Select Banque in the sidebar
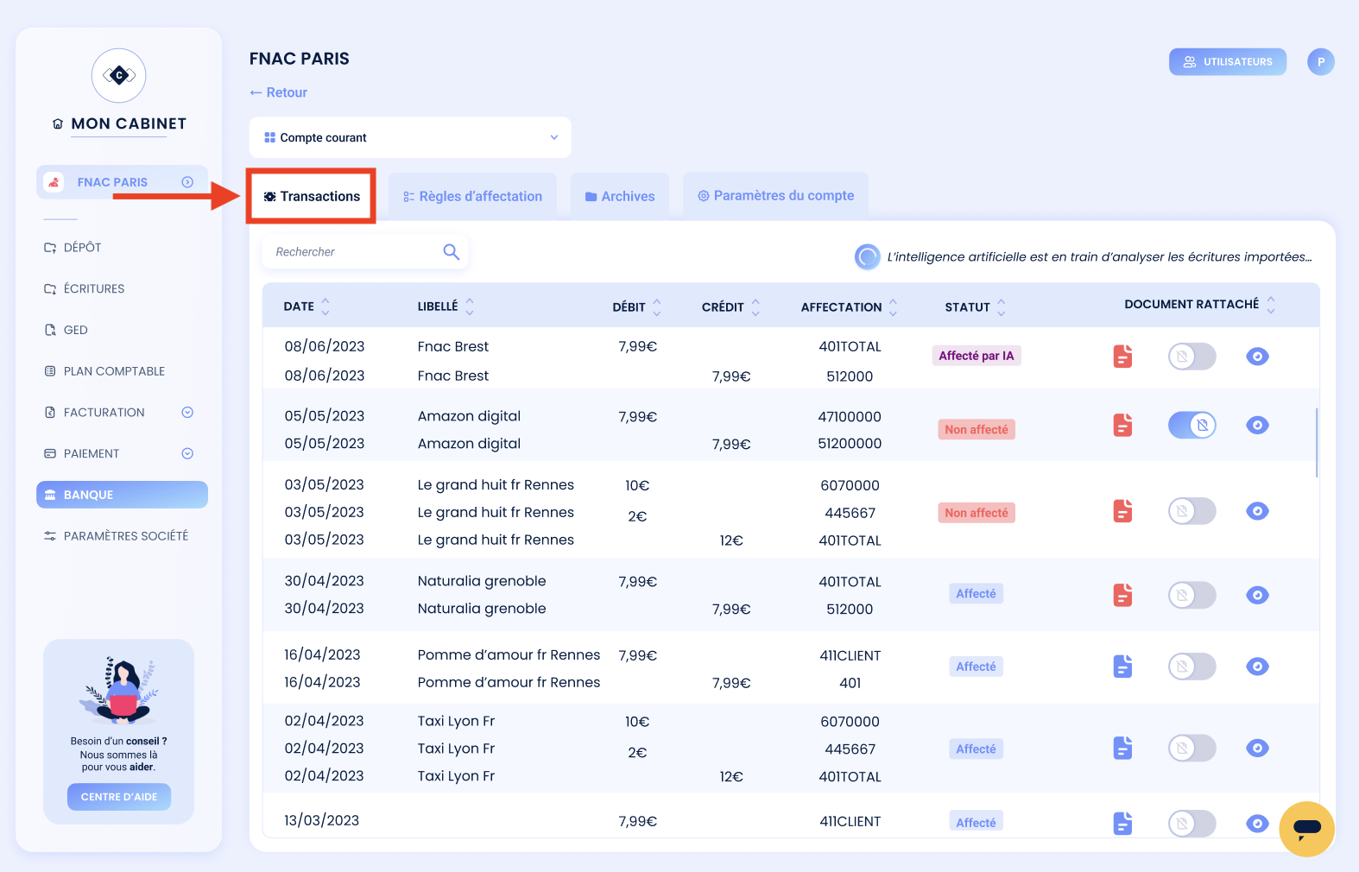This screenshot has width=1359, height=872. [122, 495]
